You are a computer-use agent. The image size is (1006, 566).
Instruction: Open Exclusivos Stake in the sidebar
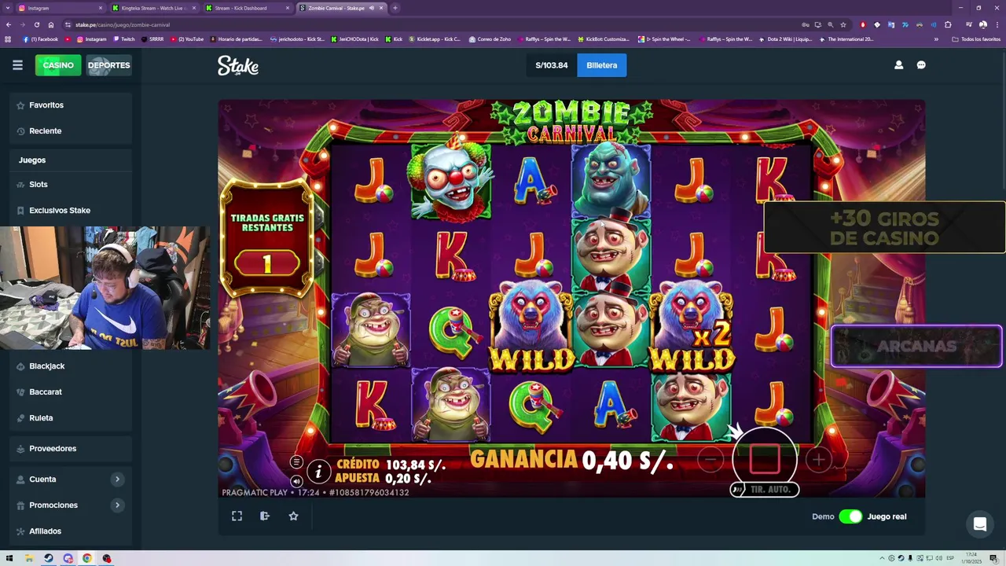(x=71, y=210)
